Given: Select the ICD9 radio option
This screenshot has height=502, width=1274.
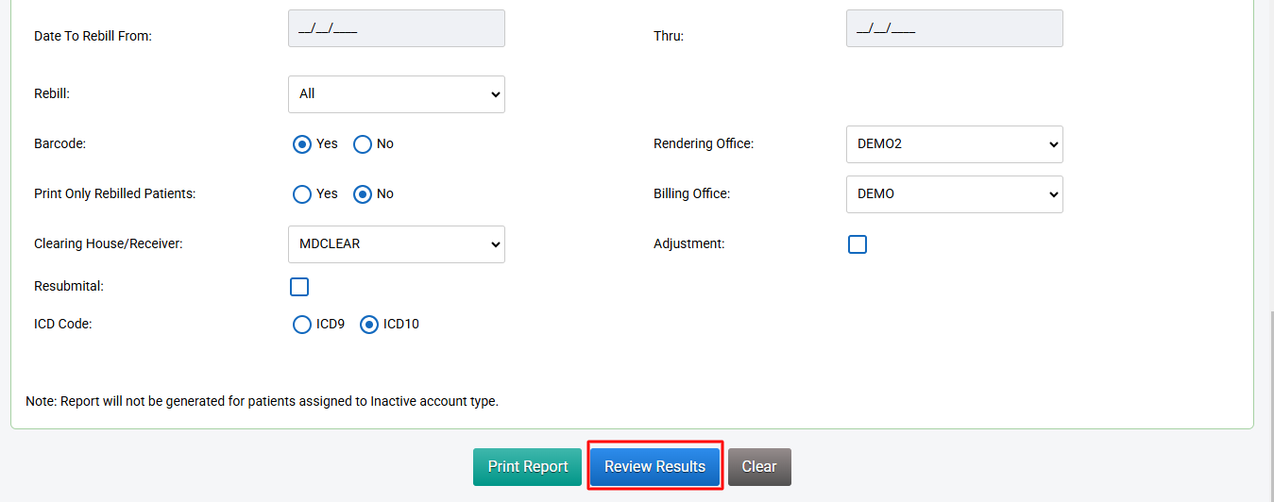Looking at the screenshot, I should click(x=302, y=325).
